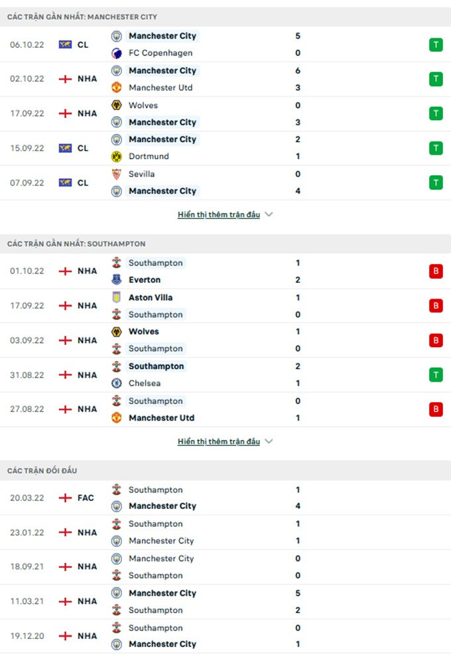Screen dimensions: 451x655
Task: Click the Manchester Utd crest in Southampton section
Action: (x=117, y=418)
